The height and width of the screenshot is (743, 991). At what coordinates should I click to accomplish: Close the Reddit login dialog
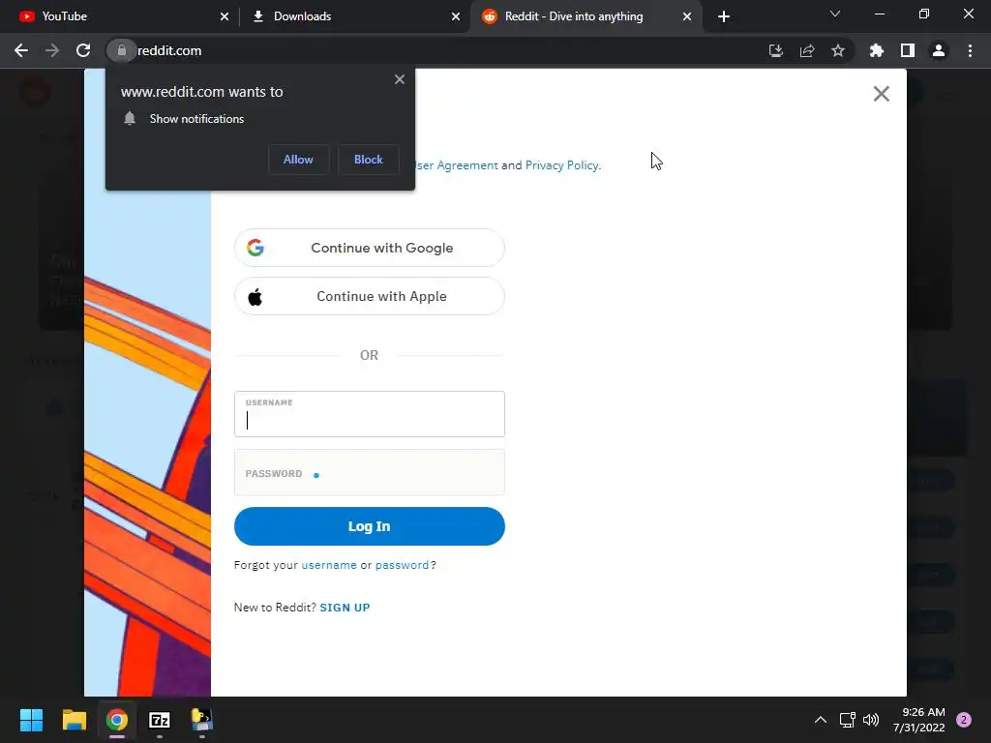[881, 94]
